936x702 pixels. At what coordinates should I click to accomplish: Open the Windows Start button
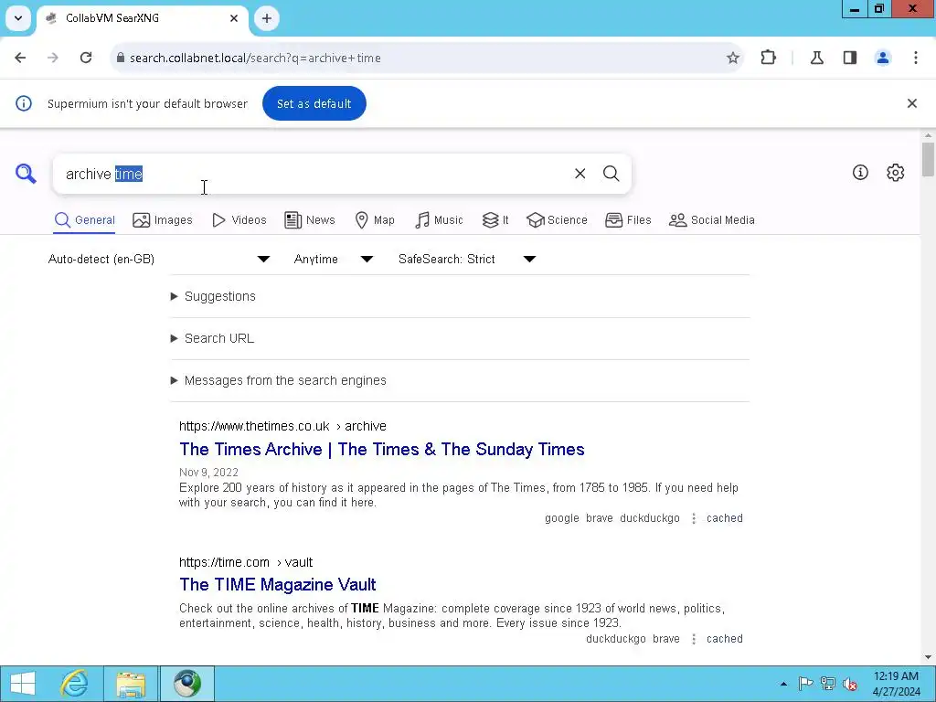coord(22,684)
